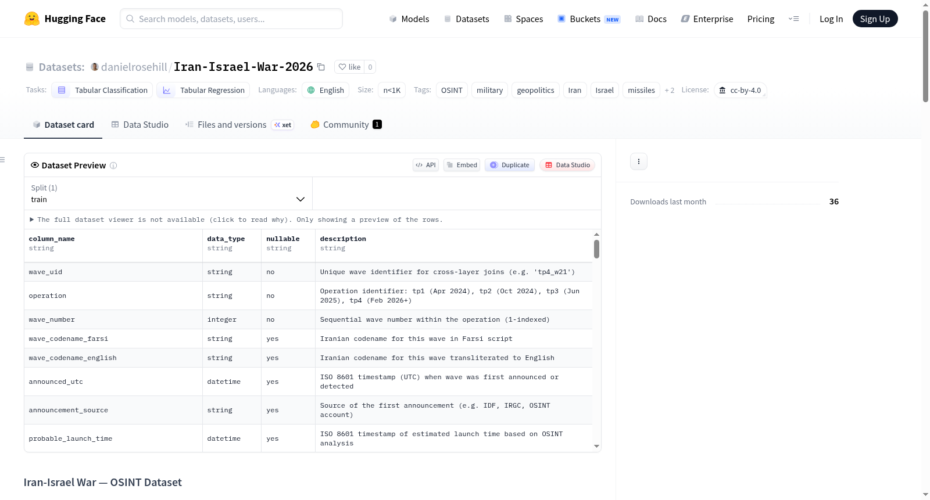Click the like count number

[370, 67]
